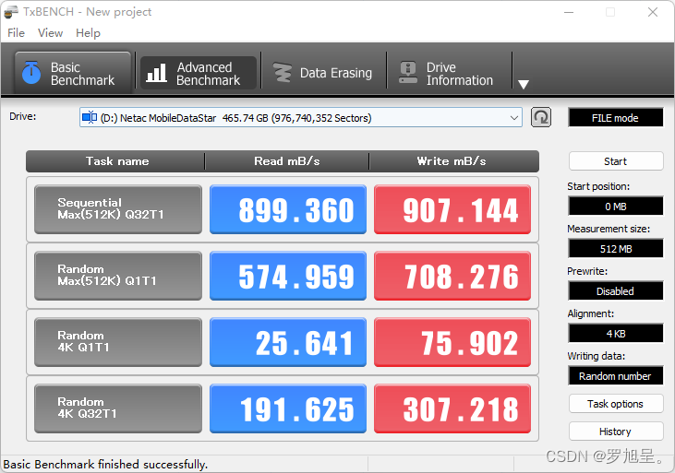Click 4K Q1T1 write value 75.902
The width and height of the screenshot is (675, 473).
(452, 342)
